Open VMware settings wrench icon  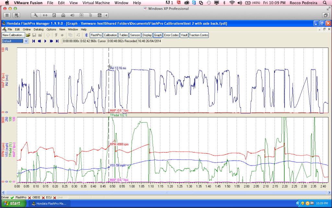(x=36, y=15)
